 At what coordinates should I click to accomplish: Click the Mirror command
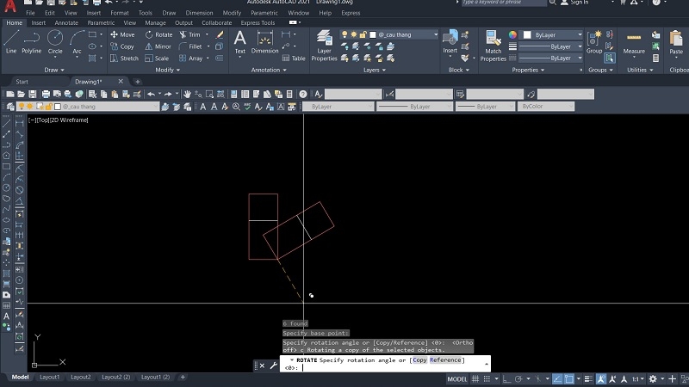[x=158, y=46]
